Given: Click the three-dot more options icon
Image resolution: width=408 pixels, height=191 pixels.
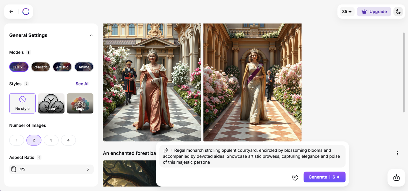Looking at the screenshot, I should pos(397,153).
